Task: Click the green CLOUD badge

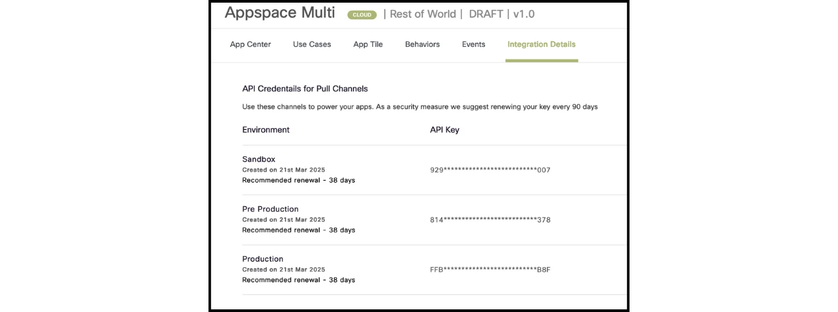Action: coord(362,15)
